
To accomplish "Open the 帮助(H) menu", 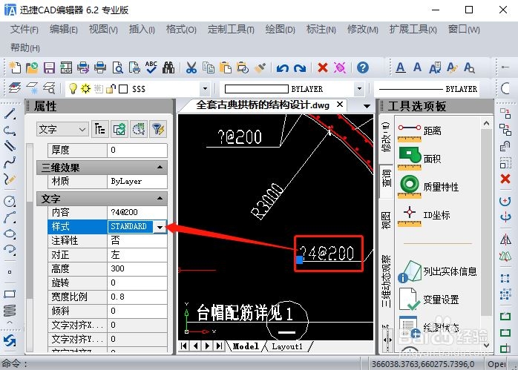I will (25, 48).
